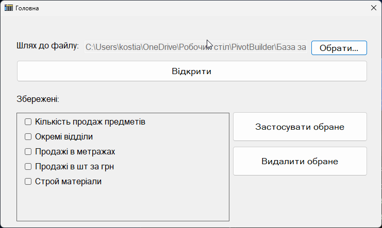Enable the Окремі відділи checkbox
The width and height of the screenshot is (382, 228).
click(x=28, y=137)
